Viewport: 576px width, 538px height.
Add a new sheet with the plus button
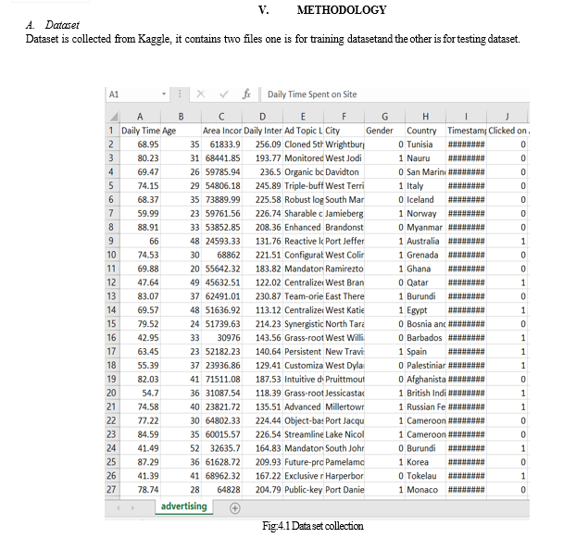(234, 507)
